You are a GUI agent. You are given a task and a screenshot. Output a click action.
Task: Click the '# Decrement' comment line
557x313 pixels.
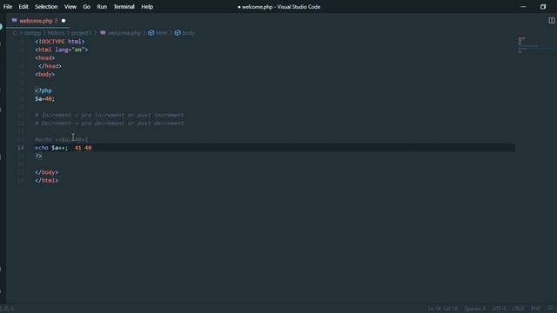click(110, 123)
